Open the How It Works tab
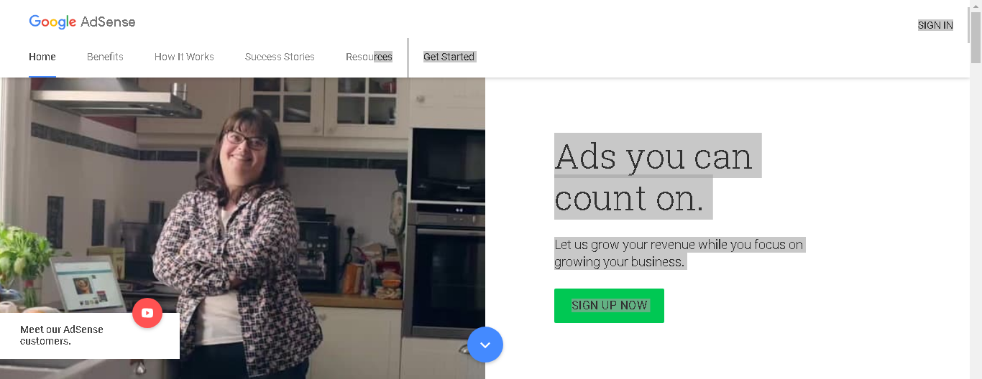982x379 pixels. [184, 57]
